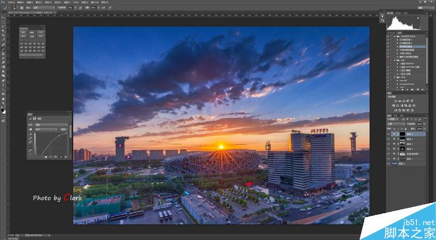Hide the 曲线 1 layer
The height and width of the screenshot is (240, 436).
click(x=389, y=159)
